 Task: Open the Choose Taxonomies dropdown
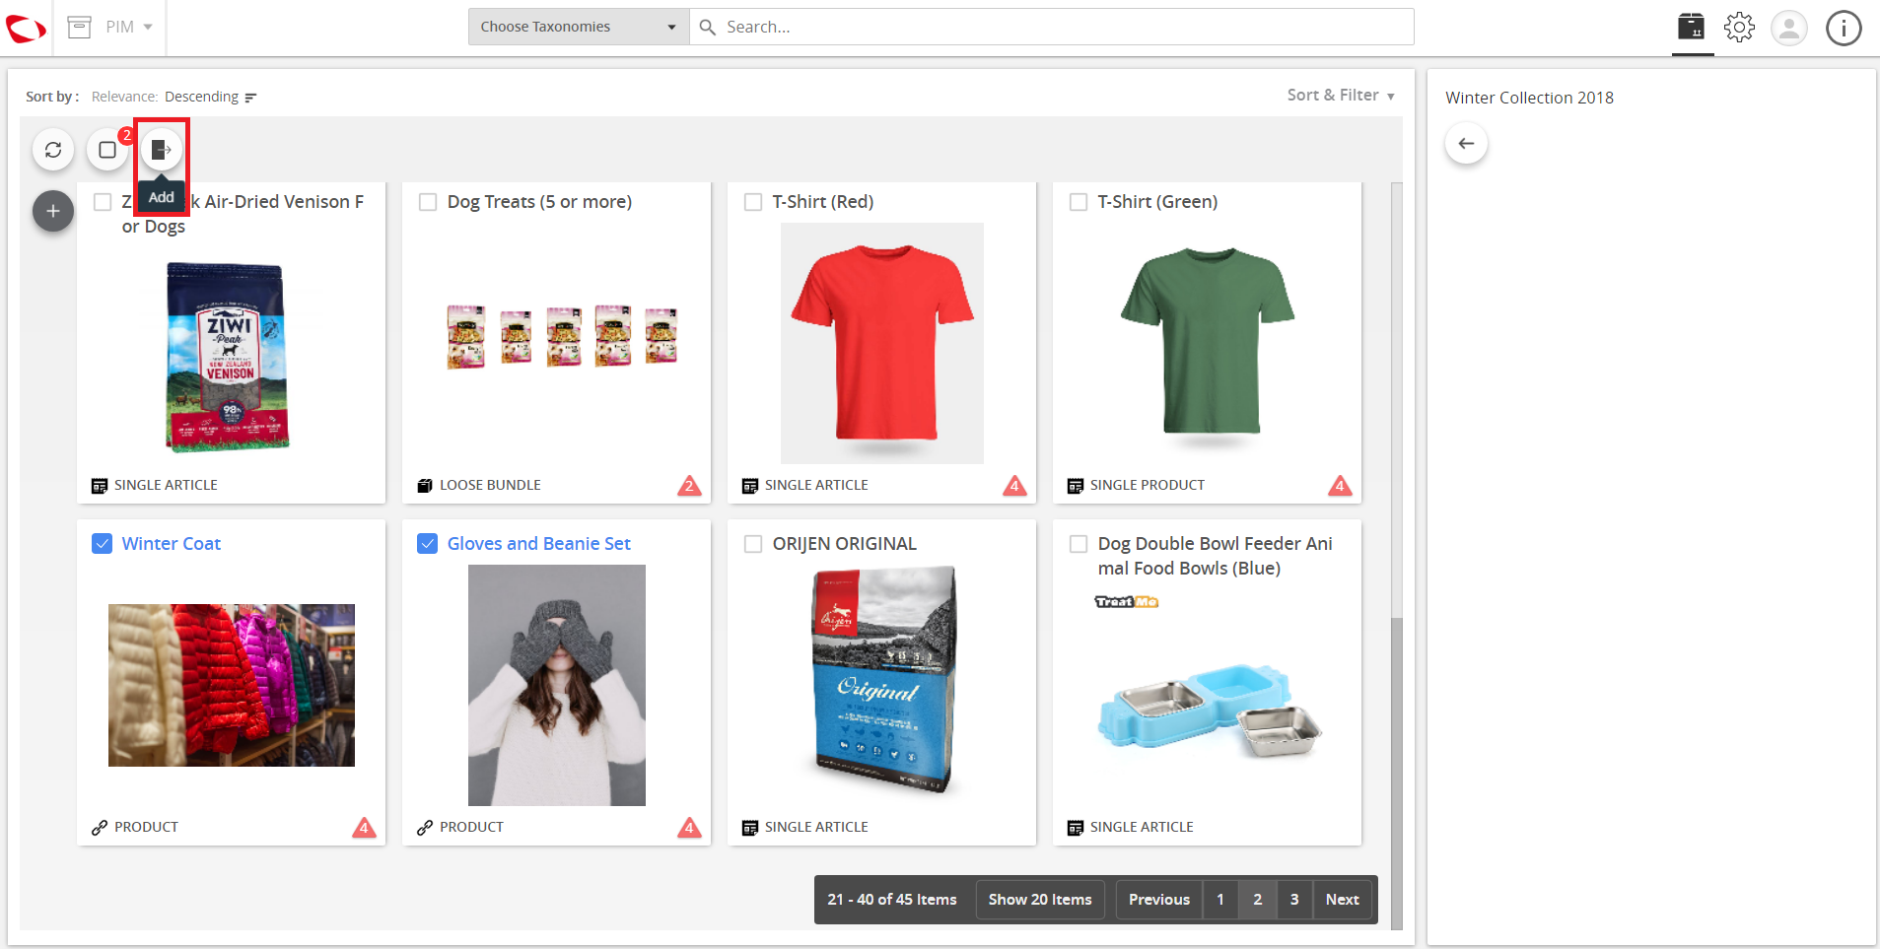click(x=579, y=27)
